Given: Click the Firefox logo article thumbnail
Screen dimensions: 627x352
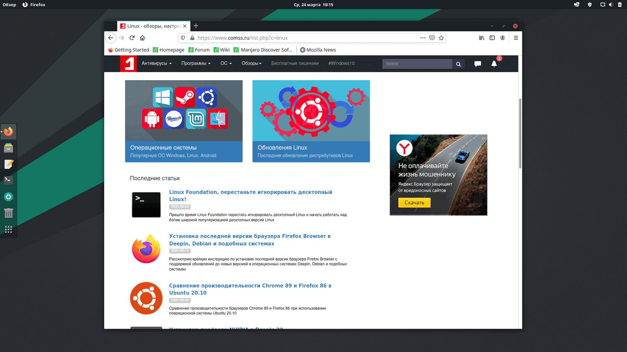Looking at the screenshot, I should point(146,249).
